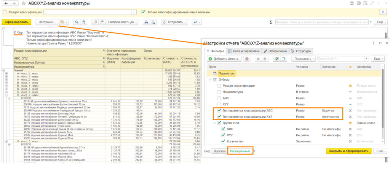Click the preview icon in window title bar
This screenshot has width=390, height=180.
pos(365,3)
